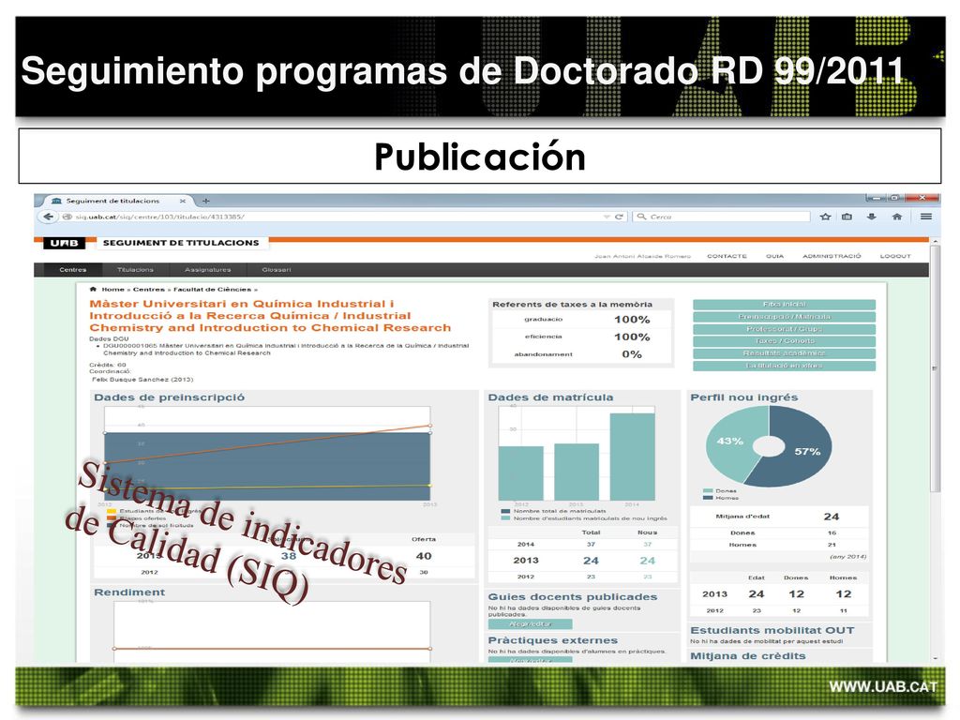Click the 2014 bar in matrícula chart
Viewport: 960px width, 720px height.
(x=633, y=457)
